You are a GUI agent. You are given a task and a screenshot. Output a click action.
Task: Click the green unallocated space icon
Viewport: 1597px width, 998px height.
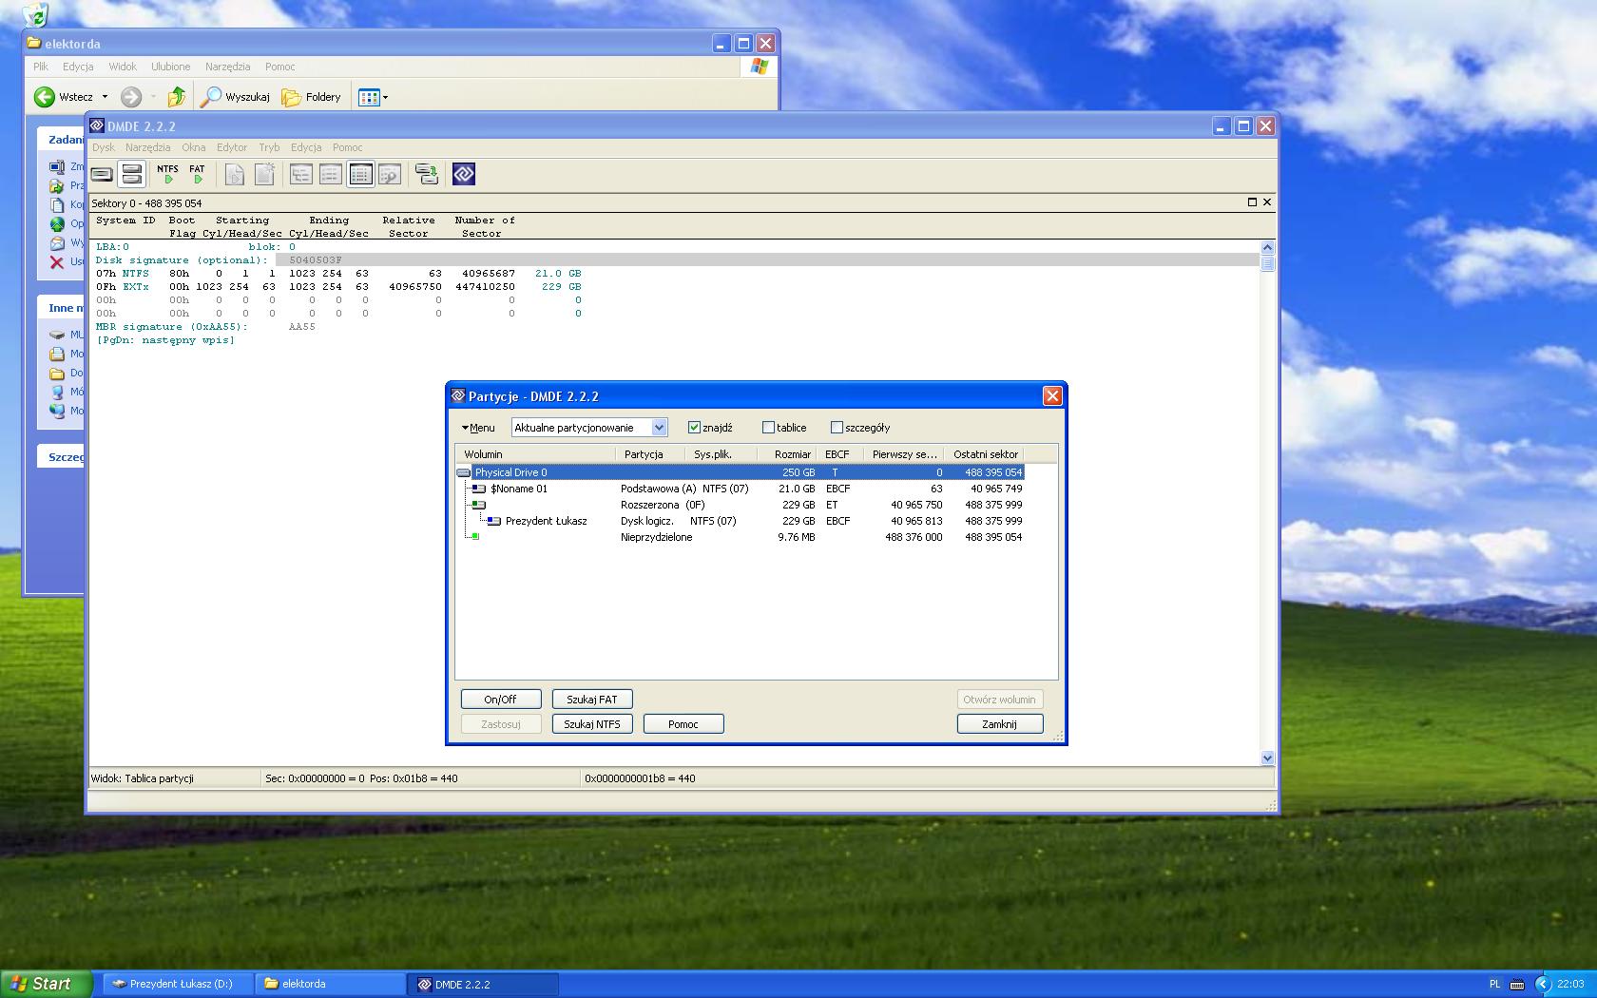[475, 537]
